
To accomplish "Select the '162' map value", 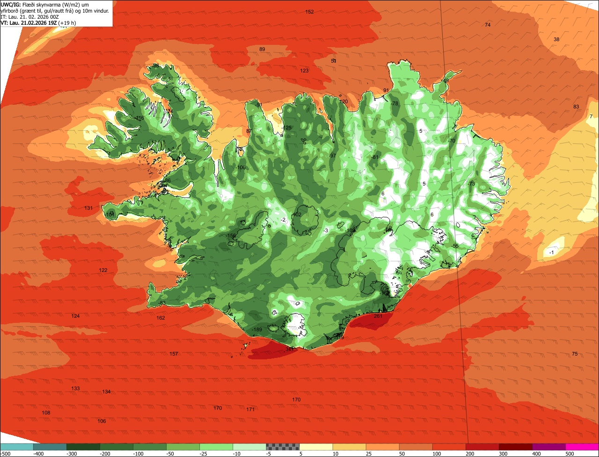I will coord(161,318).
